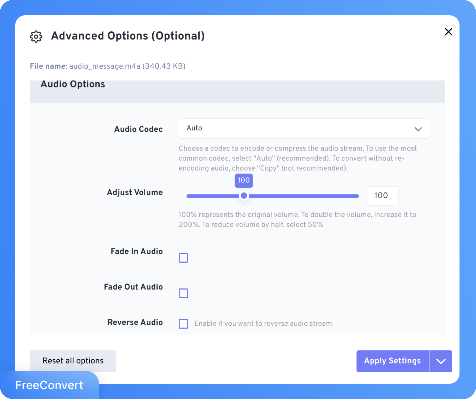Viewport: 476px width, 399px height.
Task: Click the audio_message.m4a file name text
Action: pos(105,66)
